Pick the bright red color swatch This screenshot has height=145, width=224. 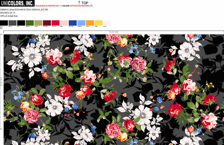coord(55,23)
